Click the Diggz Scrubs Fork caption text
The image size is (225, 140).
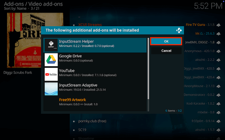[x=18, y=72]
